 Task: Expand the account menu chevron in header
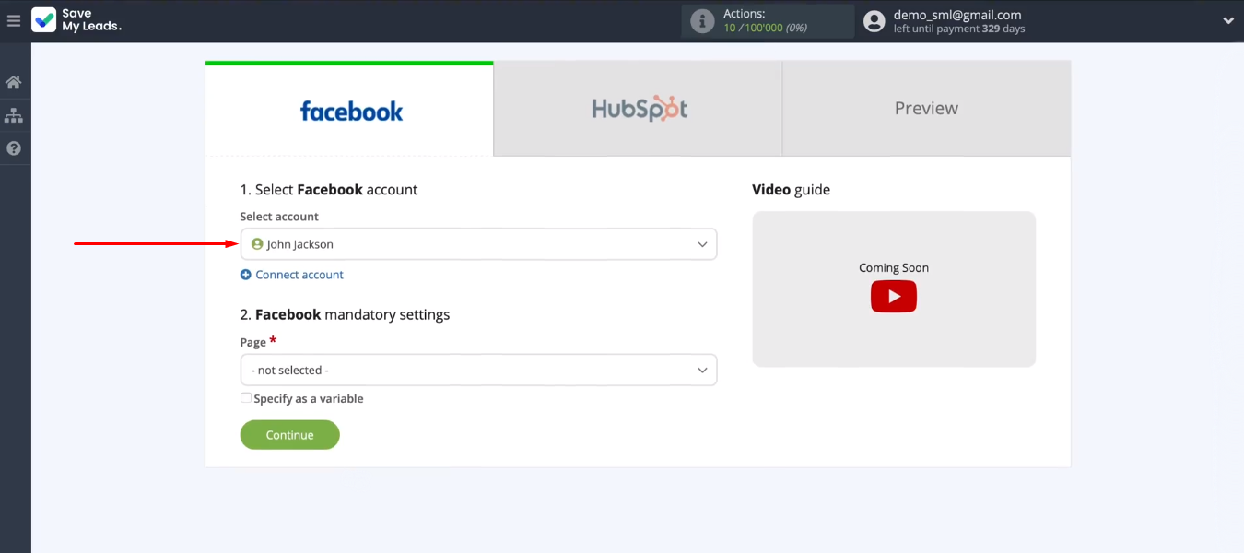pyautogui.click(x=1227, y=21)
